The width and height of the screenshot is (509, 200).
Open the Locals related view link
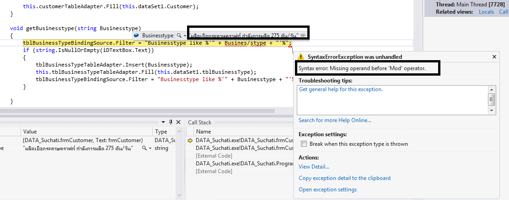pos(486,12)
